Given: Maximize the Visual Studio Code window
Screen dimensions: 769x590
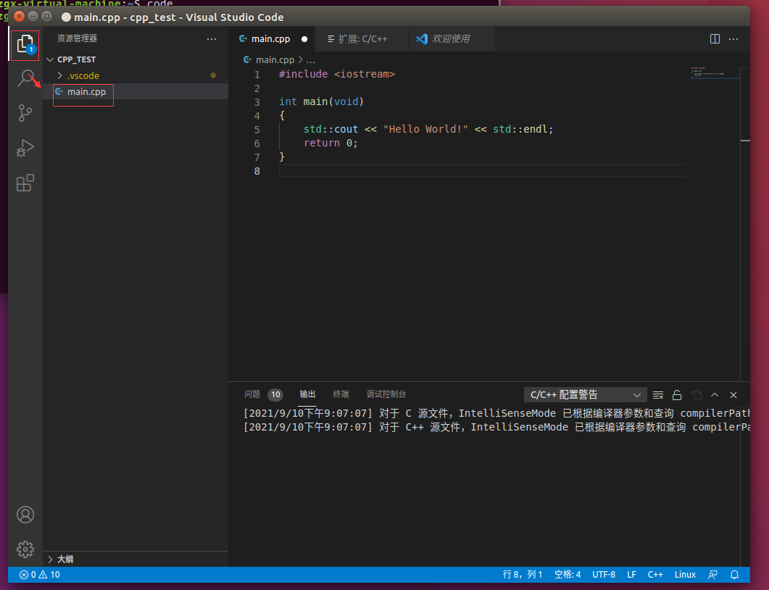Looking at the screenshot, I should (46, 16).
